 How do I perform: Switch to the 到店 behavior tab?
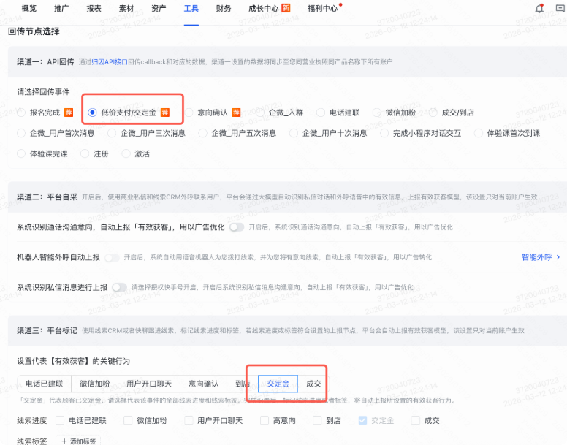click(243, 384)
